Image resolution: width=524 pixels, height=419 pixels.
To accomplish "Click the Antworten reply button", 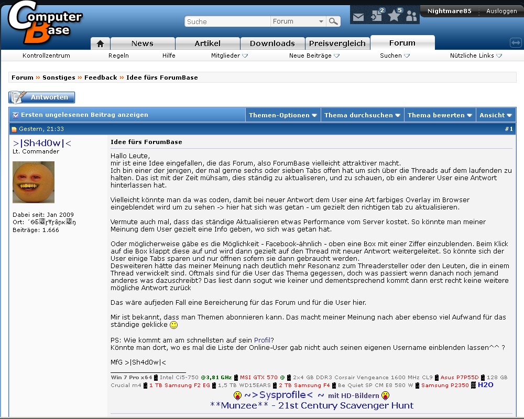I will pyautogui.click(x=42, y=97).
